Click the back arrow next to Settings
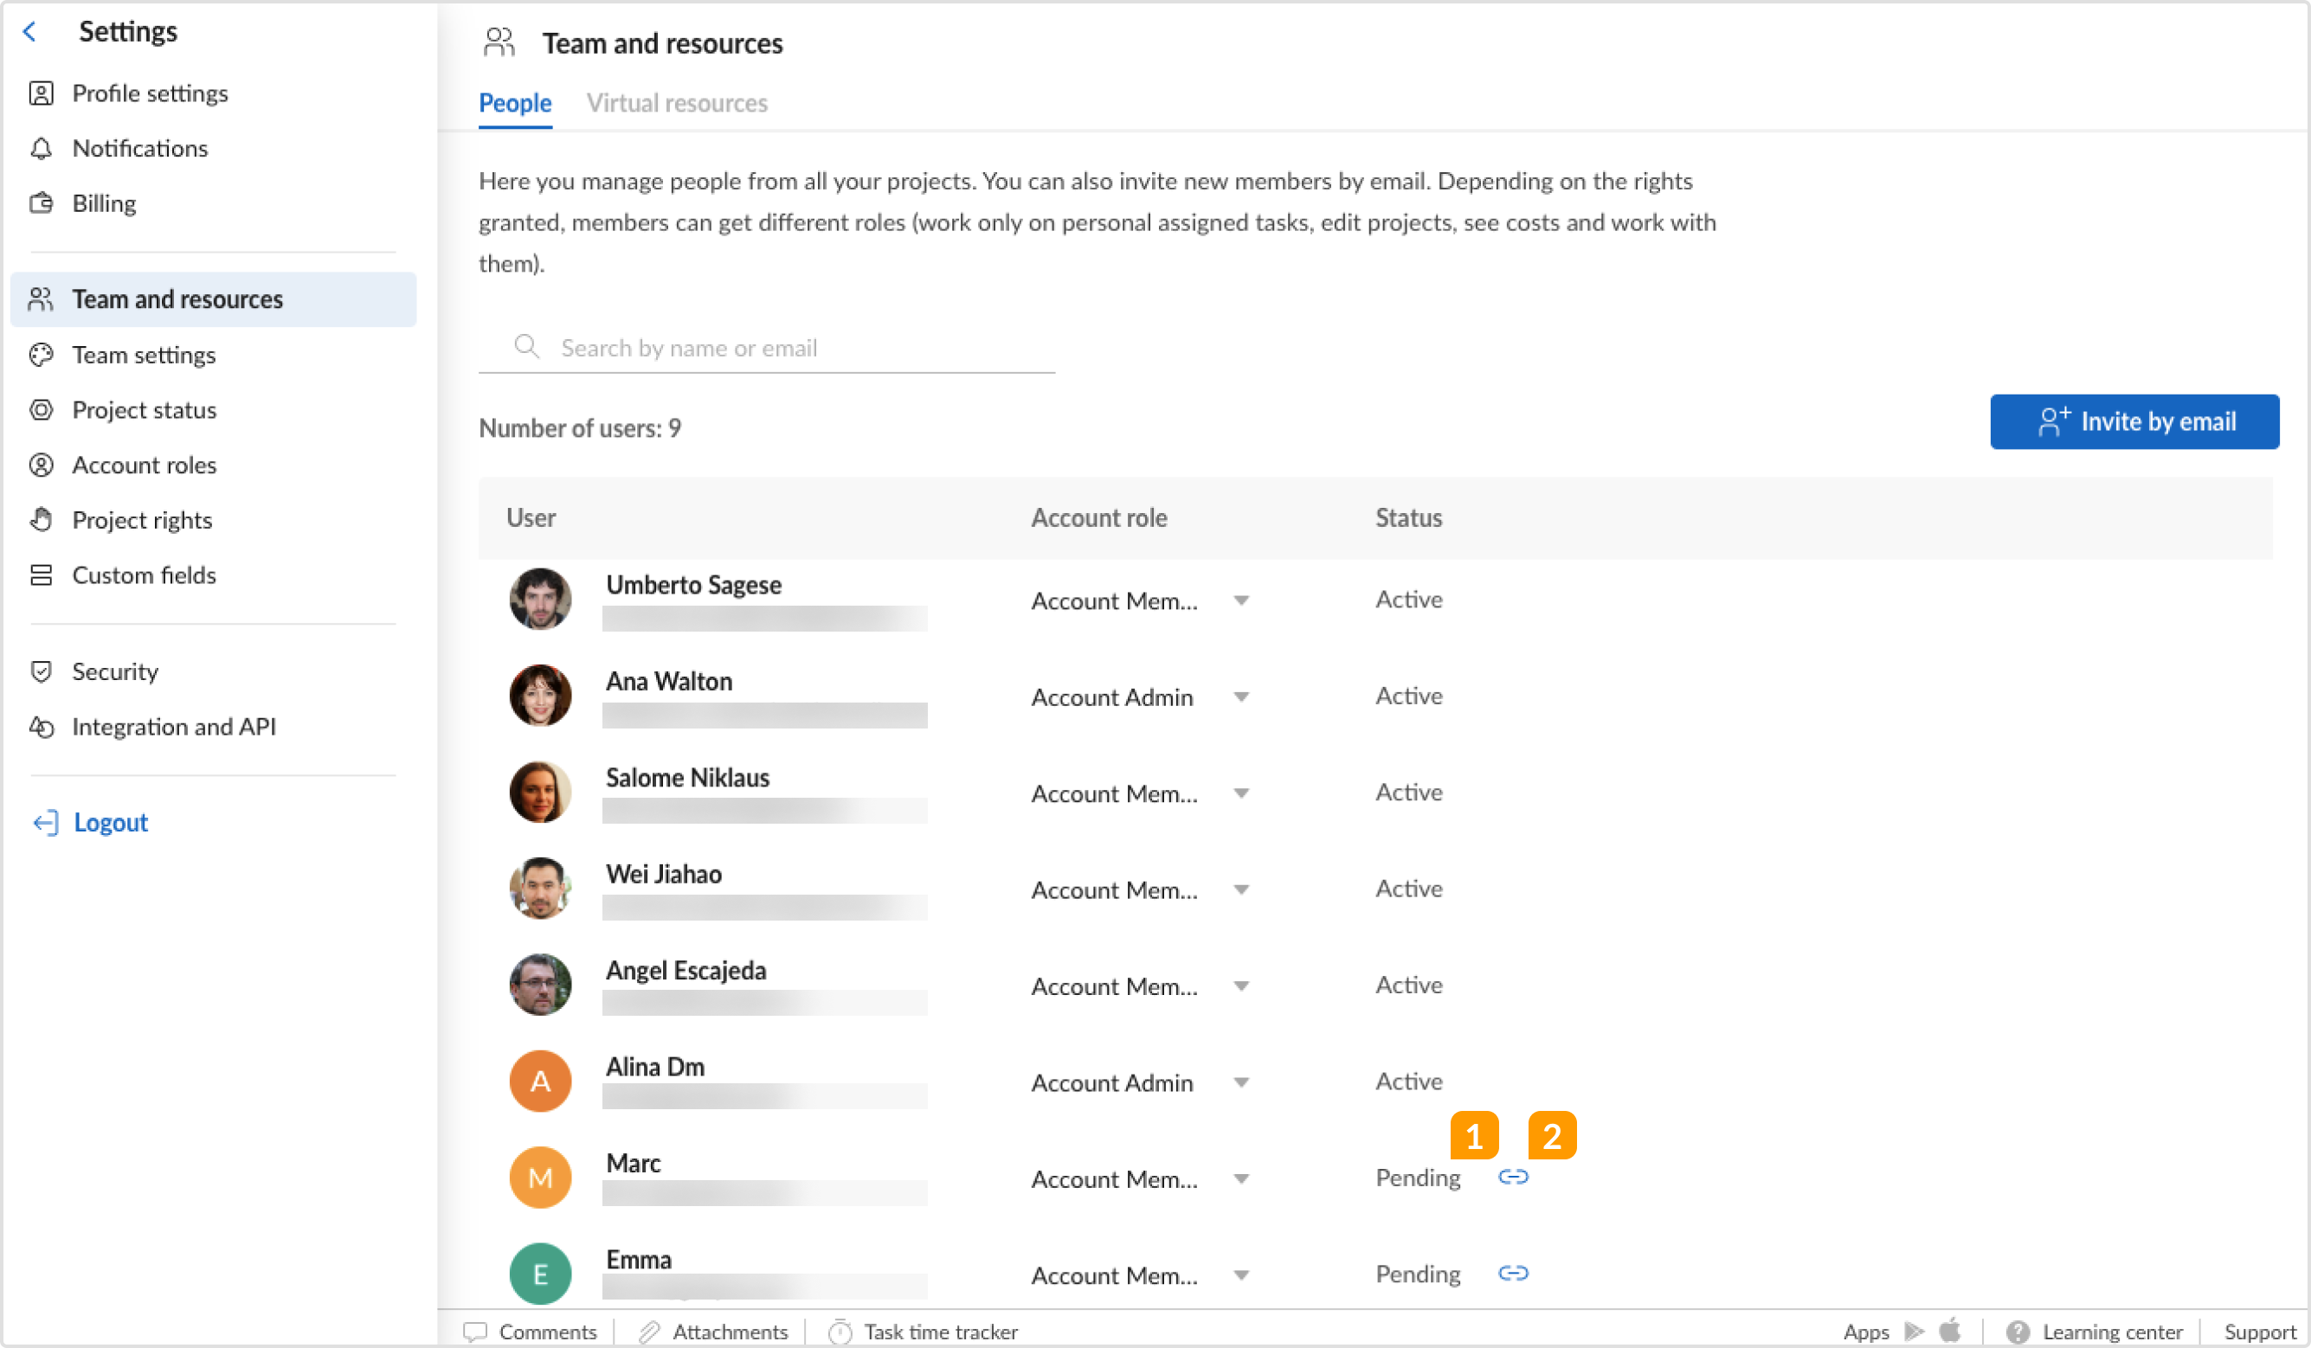This screenshot has height=1348, width=2311. [31, 31]
